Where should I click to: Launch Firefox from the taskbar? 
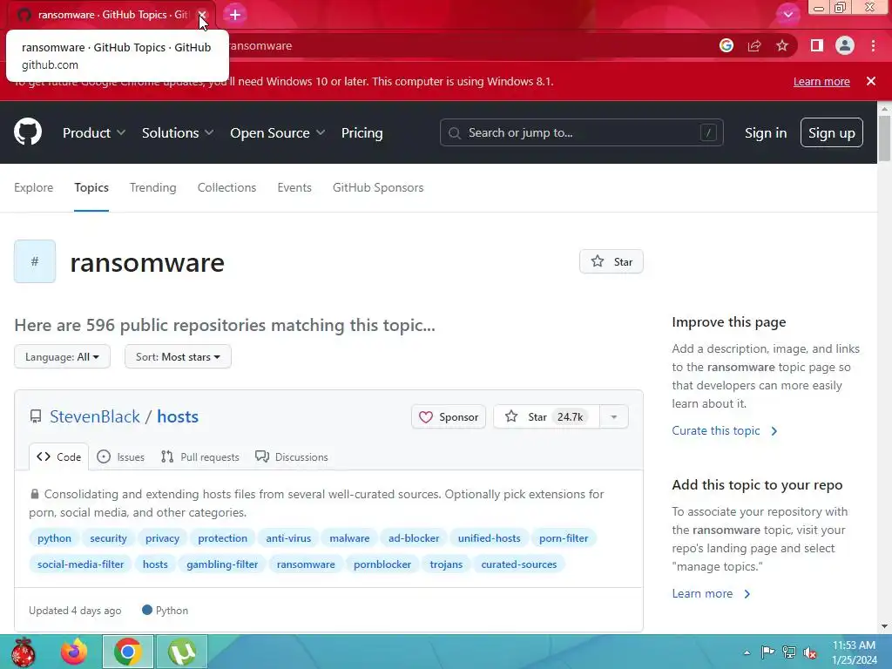tap(75, 652)
